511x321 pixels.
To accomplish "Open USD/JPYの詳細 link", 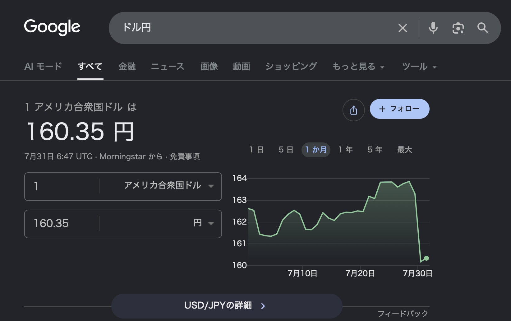I will (x=227, y=306).
